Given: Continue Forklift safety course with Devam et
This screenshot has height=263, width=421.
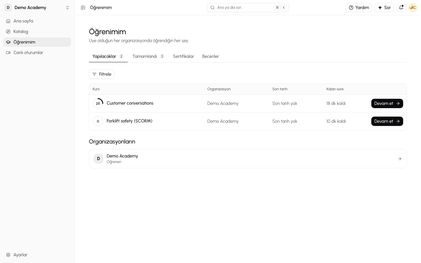Looking at the screenshot, I should click(387, 121).
